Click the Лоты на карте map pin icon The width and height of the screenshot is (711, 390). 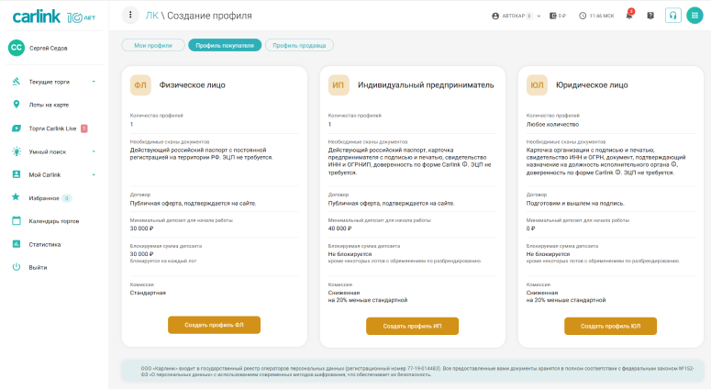pos(17,105)
